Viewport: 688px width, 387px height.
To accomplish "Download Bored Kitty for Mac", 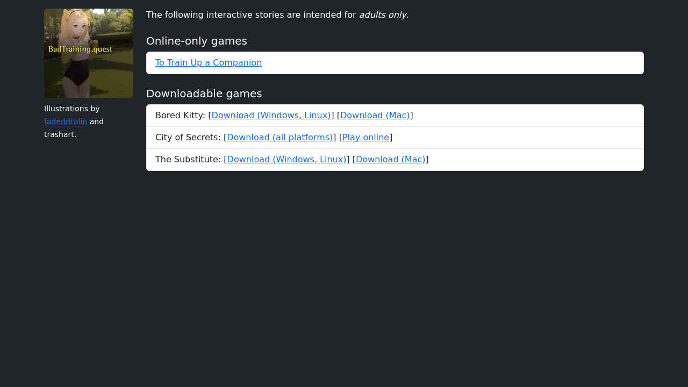I will (x=375, y=116).
